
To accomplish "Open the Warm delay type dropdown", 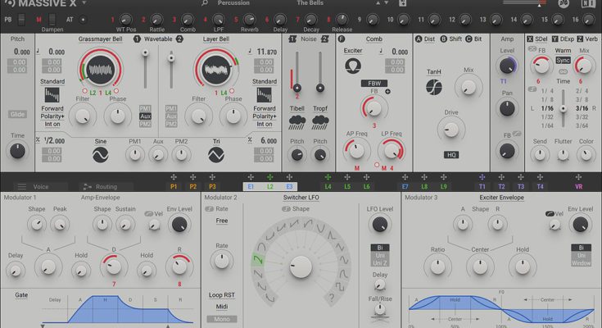I will click(563, 51).
